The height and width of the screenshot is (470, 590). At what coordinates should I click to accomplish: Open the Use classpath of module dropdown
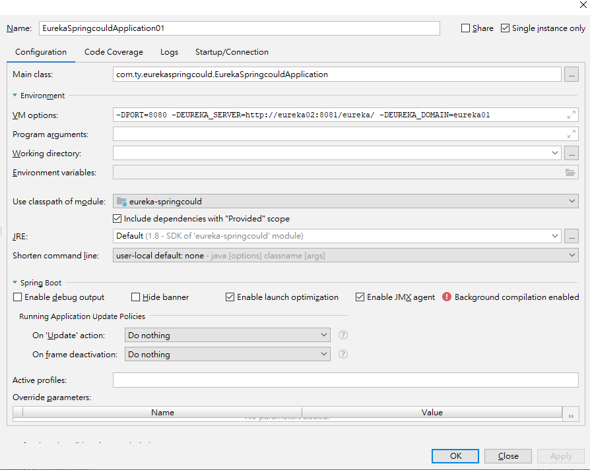[346, 201]
